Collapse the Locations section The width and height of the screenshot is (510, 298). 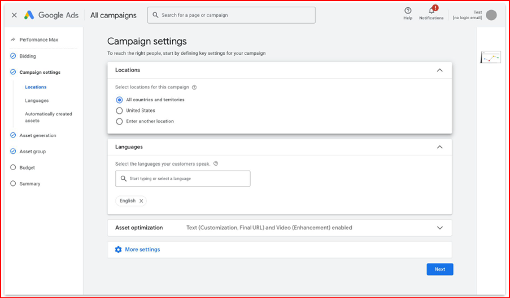point(439,70)
